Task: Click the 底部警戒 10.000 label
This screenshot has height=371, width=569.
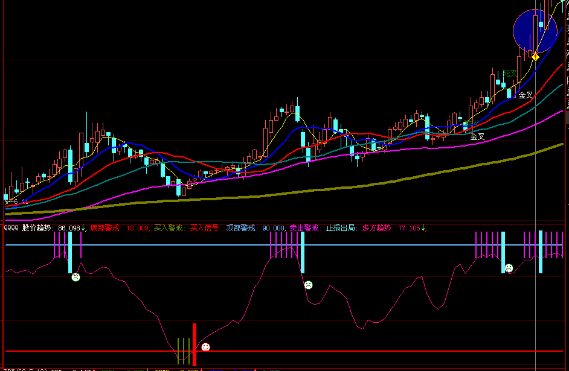Action: point(120,228)
